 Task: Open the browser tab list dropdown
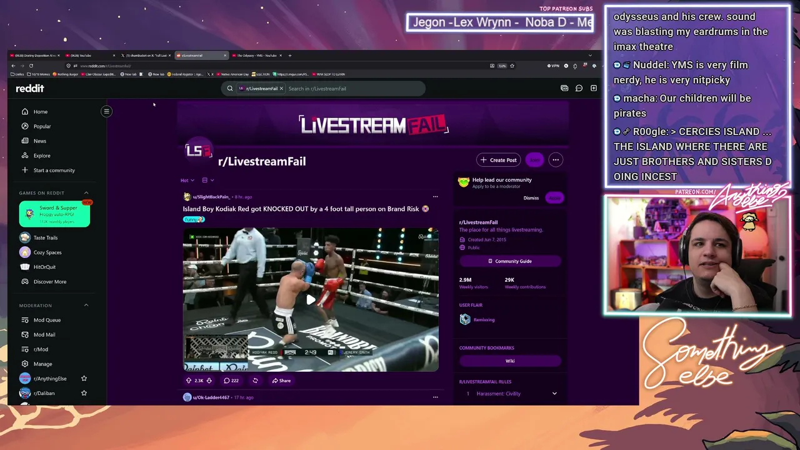tap(590, 56)
